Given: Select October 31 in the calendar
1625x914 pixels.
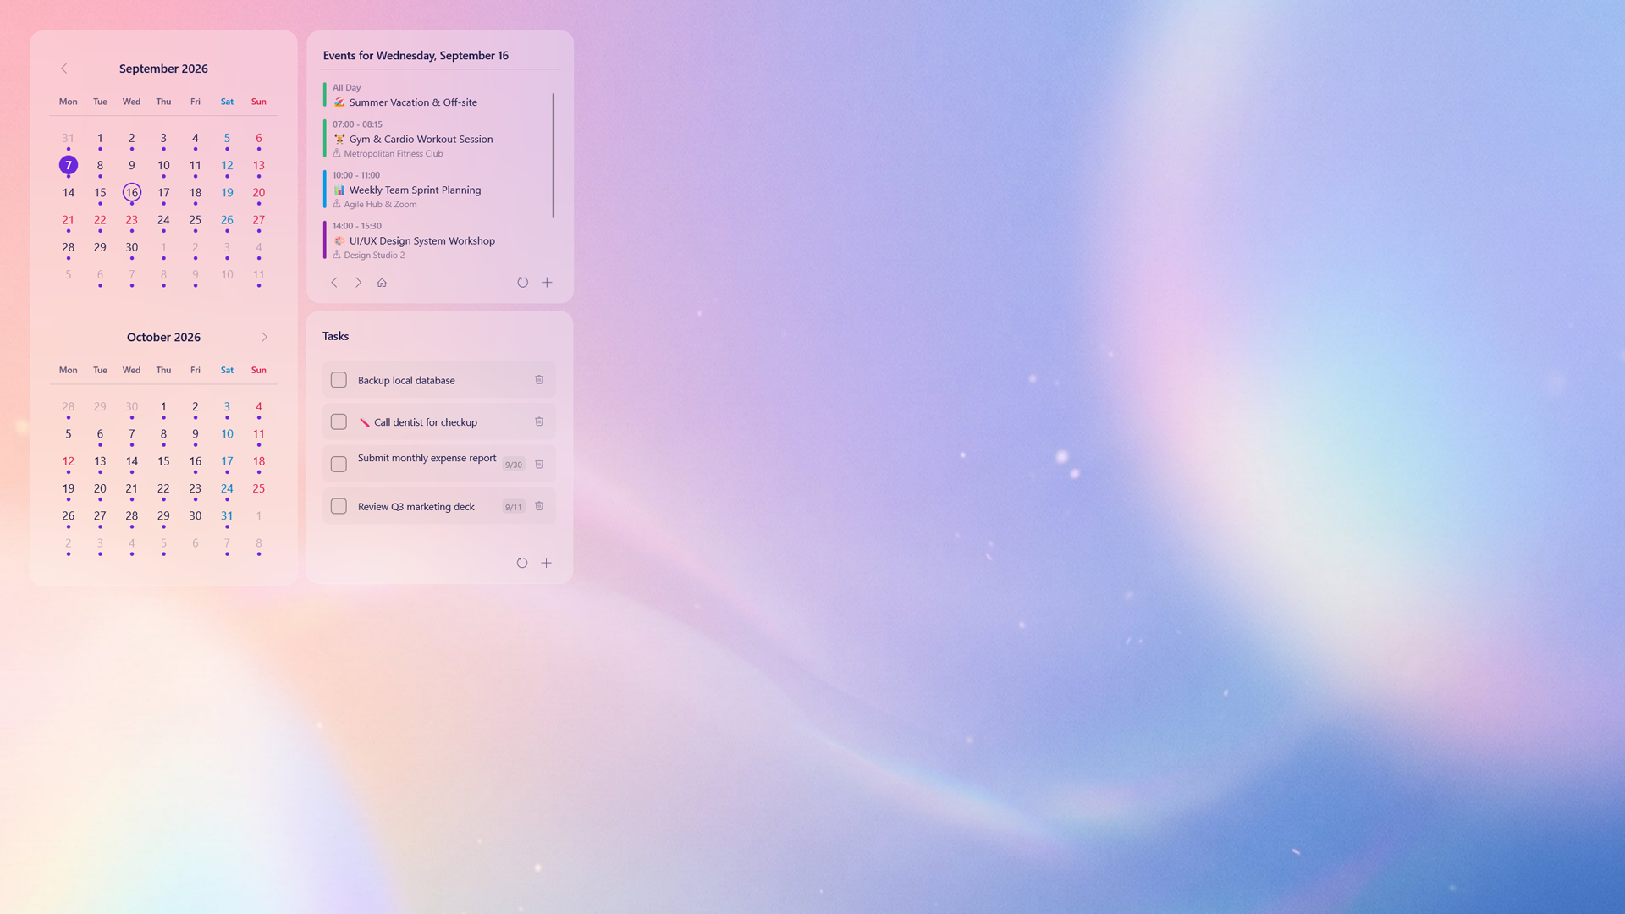Looking at the screenshot, I should (x=227, y=515).
